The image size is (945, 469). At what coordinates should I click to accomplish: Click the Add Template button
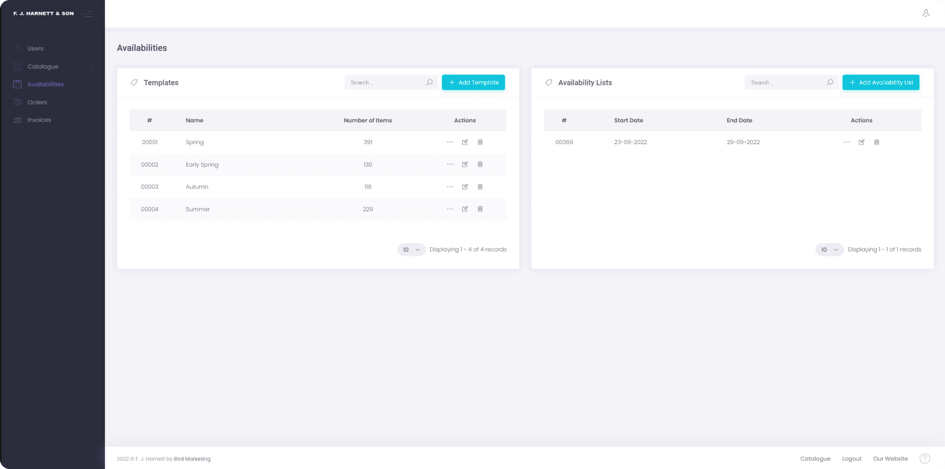point(473,83)
